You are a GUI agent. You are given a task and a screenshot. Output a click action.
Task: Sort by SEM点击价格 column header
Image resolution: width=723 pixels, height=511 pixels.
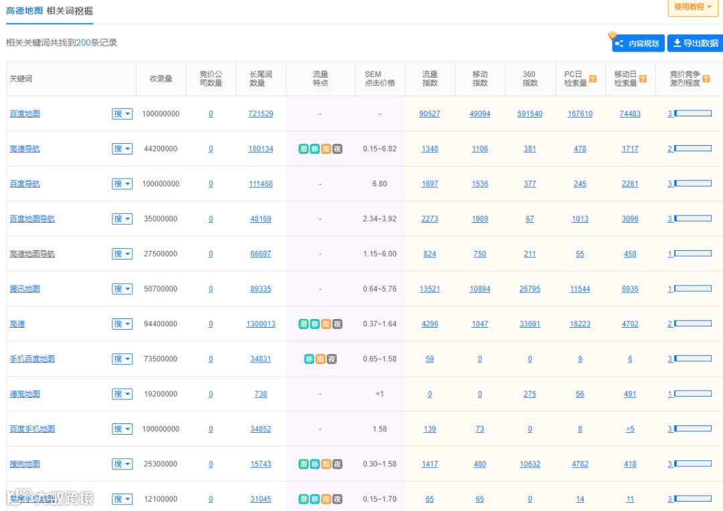(380, 79)
